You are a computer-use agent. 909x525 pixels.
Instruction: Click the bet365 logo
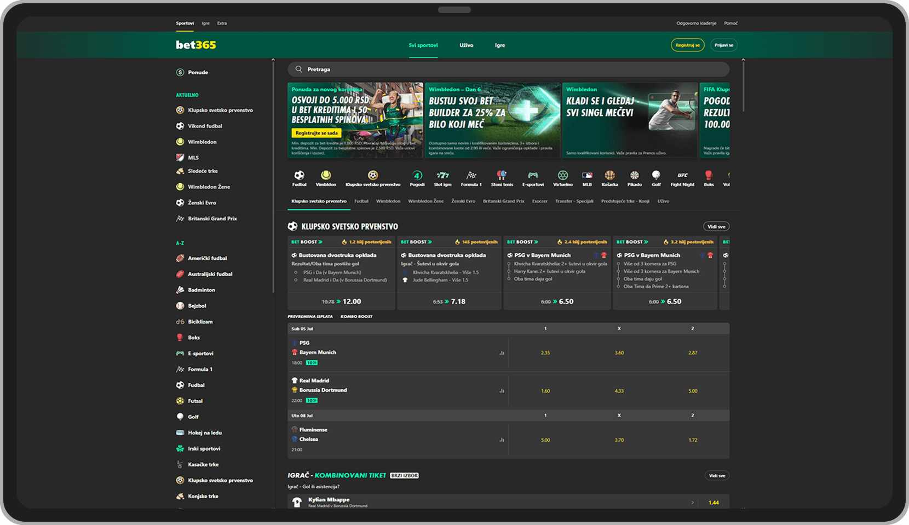click(196, 45)
